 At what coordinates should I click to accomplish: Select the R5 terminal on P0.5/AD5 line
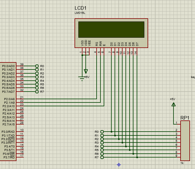37,84
